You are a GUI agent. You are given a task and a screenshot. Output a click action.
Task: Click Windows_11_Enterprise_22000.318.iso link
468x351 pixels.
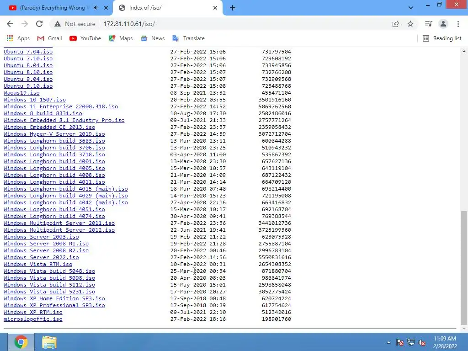click(61, 106)
